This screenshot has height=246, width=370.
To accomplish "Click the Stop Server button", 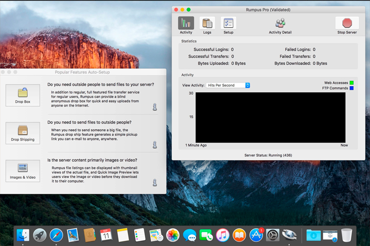I will 347,26.
